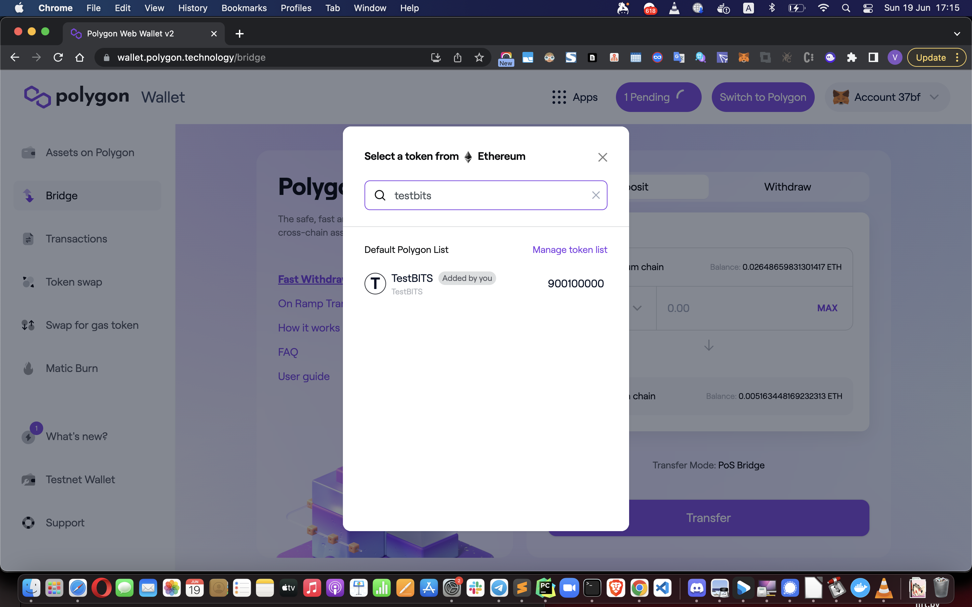
Task: Open the Apps grid menu
Action: click(x=575, y=97)
